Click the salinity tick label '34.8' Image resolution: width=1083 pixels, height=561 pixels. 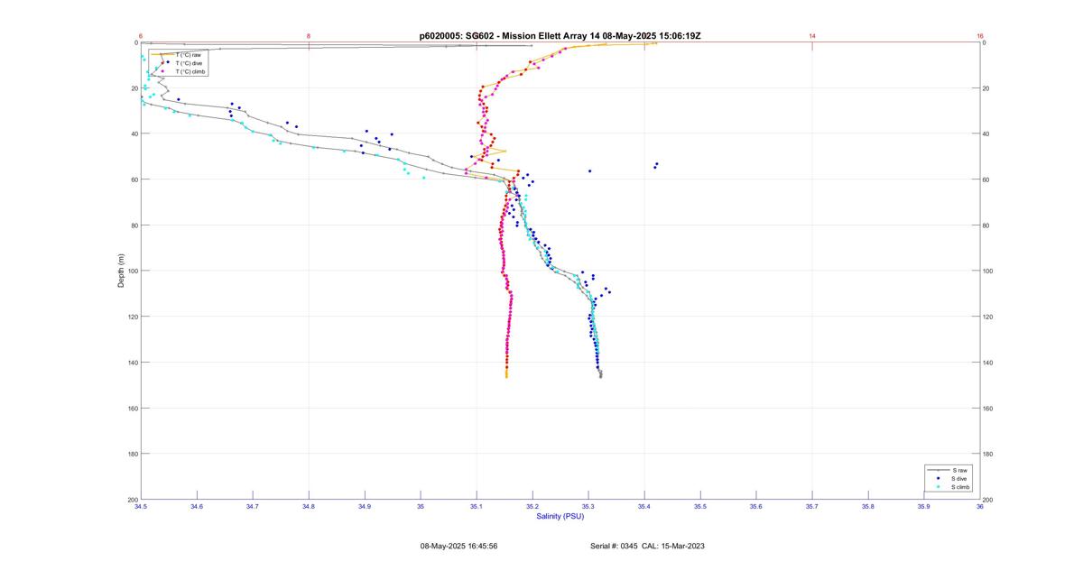tap(309, 507)
